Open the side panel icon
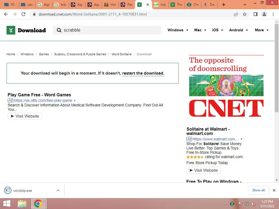279x209 pixels. click(x=256, y=14)
